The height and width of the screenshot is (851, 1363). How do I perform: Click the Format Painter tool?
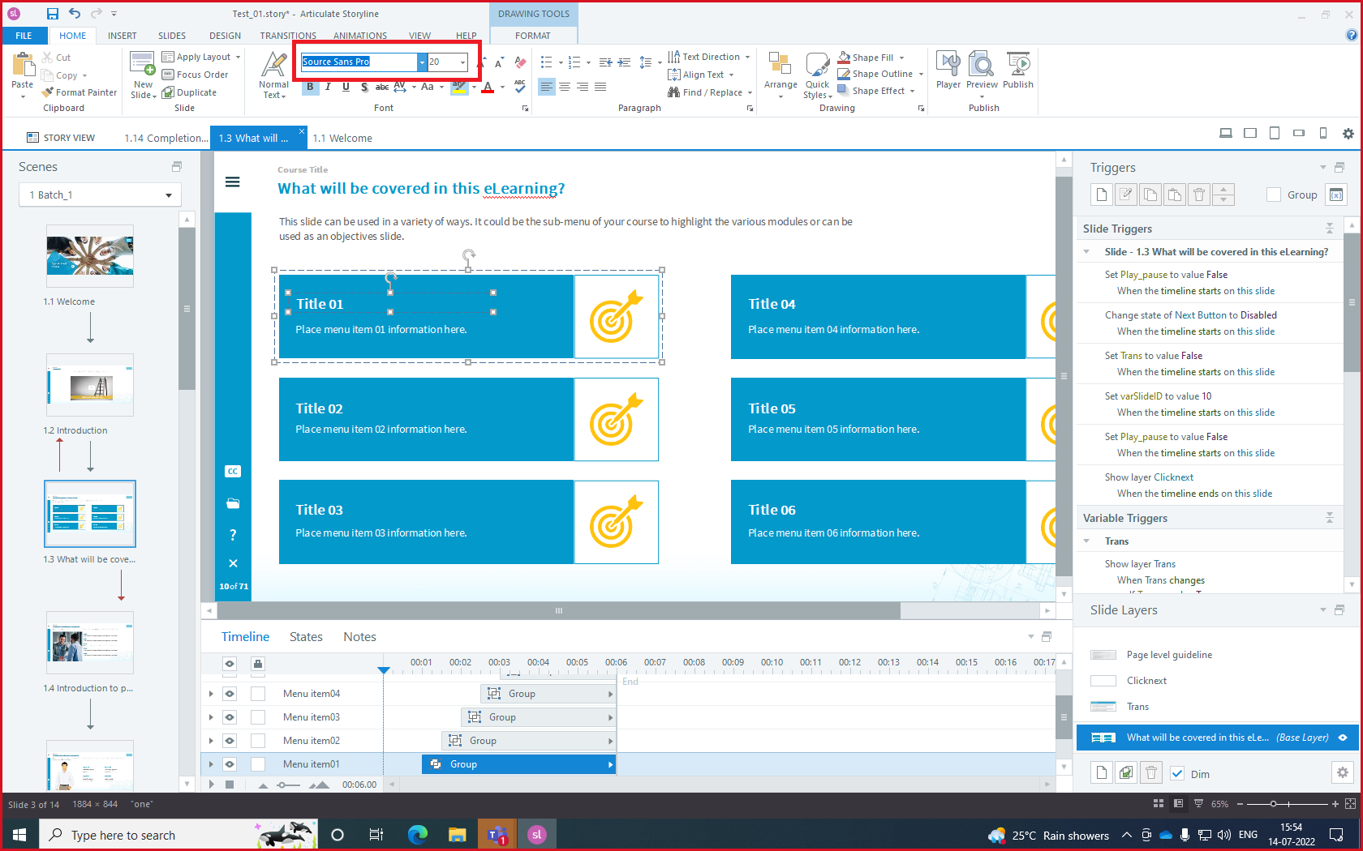click(80, 92)
